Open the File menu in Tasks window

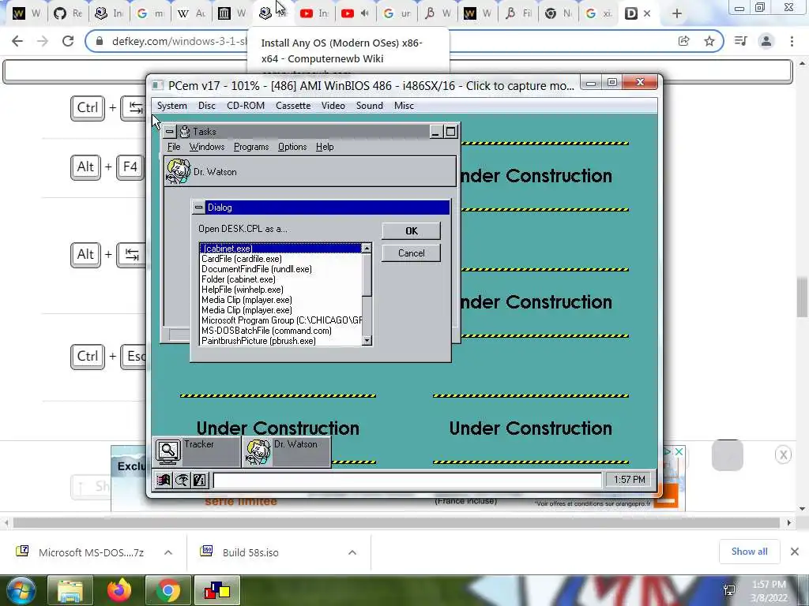(x=174, y=147)
